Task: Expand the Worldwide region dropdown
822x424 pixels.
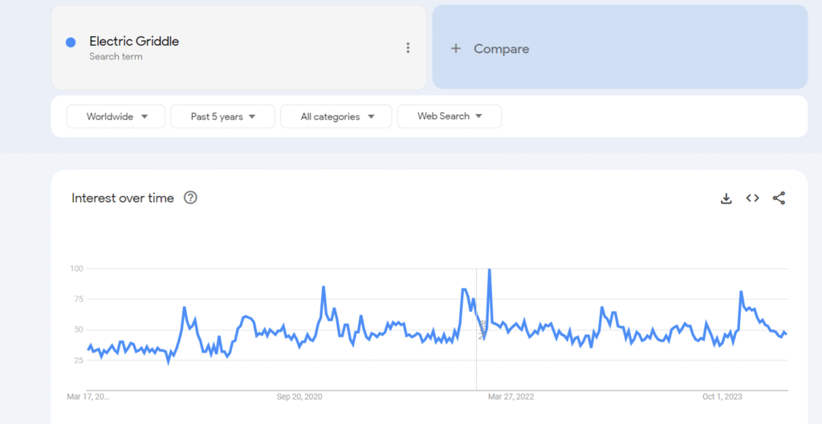Action: 116,116
